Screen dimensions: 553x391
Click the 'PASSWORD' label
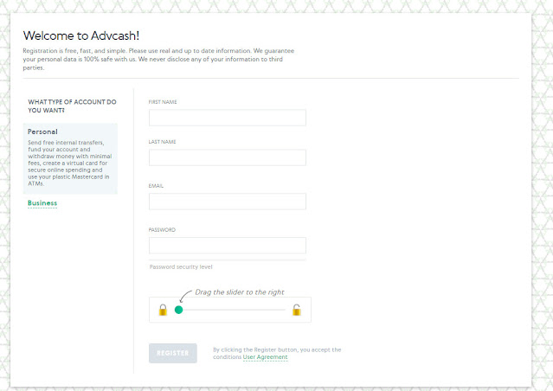pyautogui.click(x=162, y=230)
